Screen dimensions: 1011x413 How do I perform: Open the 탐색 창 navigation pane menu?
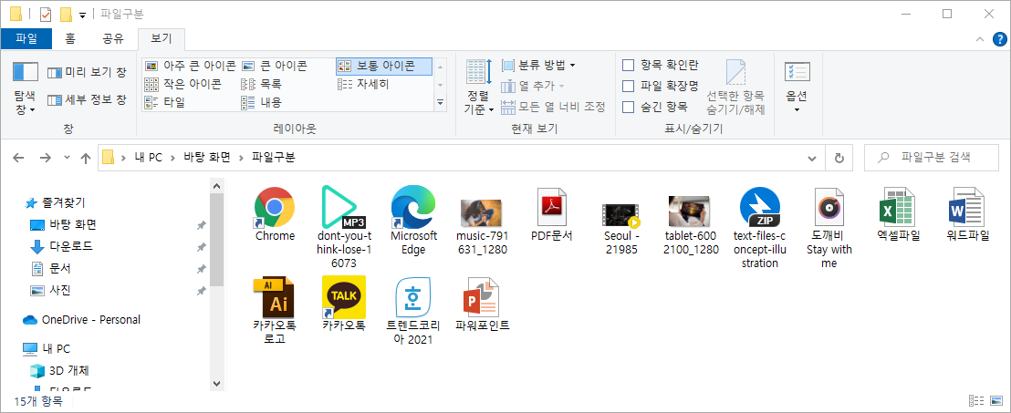26,89
